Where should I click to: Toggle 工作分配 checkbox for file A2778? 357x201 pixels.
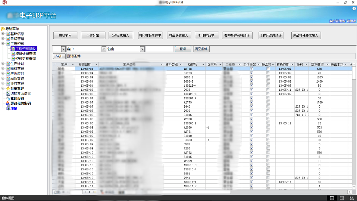(251, 68)
